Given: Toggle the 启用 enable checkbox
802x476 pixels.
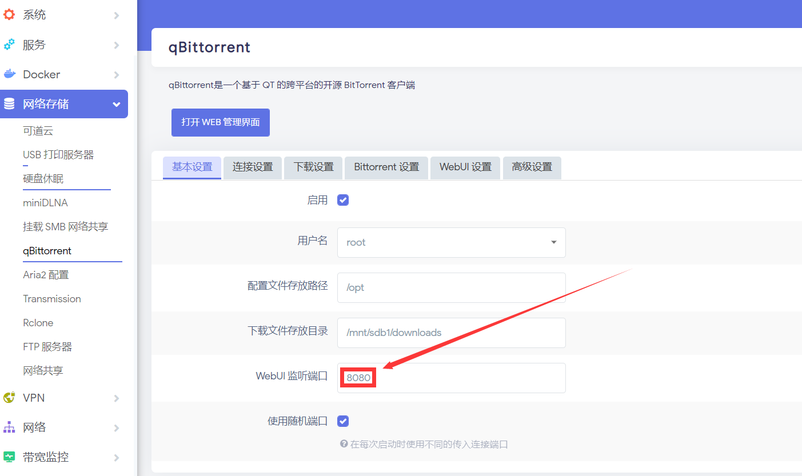Looking at the screenshot, I should point(343,200).
